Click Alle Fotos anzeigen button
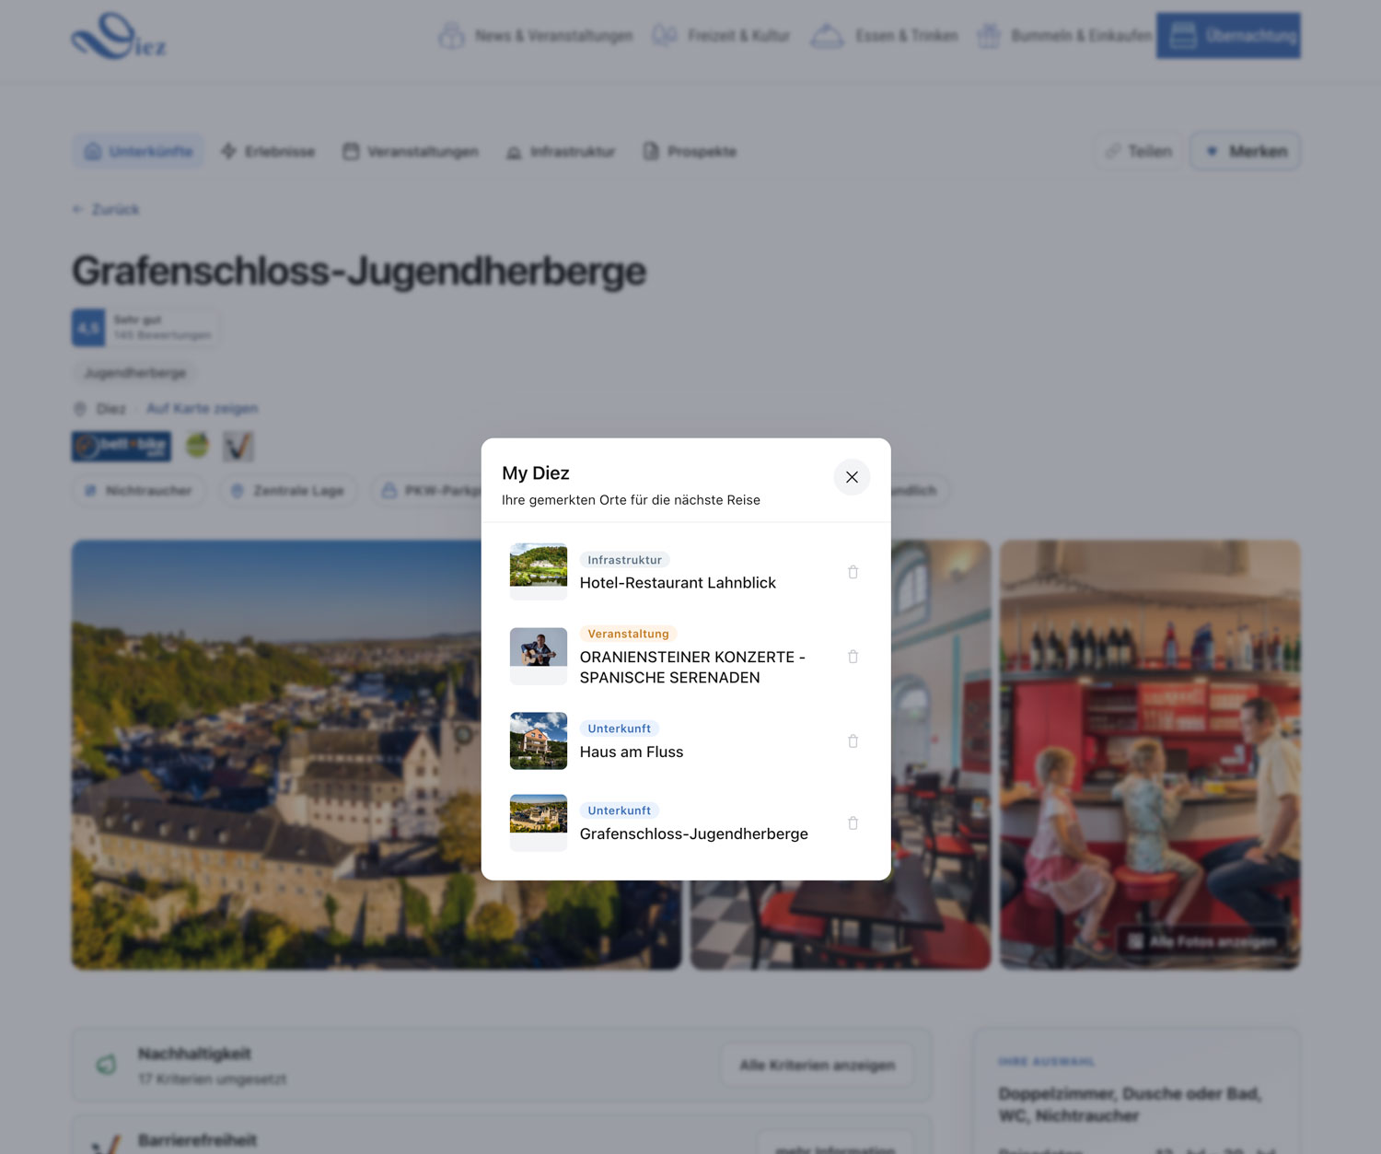The height and width of the screenshot is (1154, 1381). click(1202, 941)
